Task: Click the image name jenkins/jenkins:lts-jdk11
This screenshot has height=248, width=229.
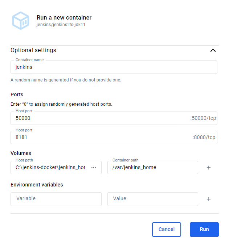Action: pyautogui.click(x=61, y=25)
